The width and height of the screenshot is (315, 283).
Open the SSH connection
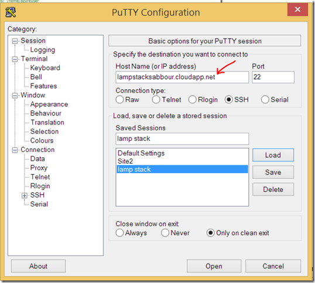(214, 266)
